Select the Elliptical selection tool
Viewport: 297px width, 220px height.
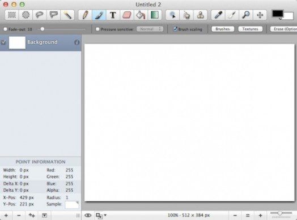(26, 15)
